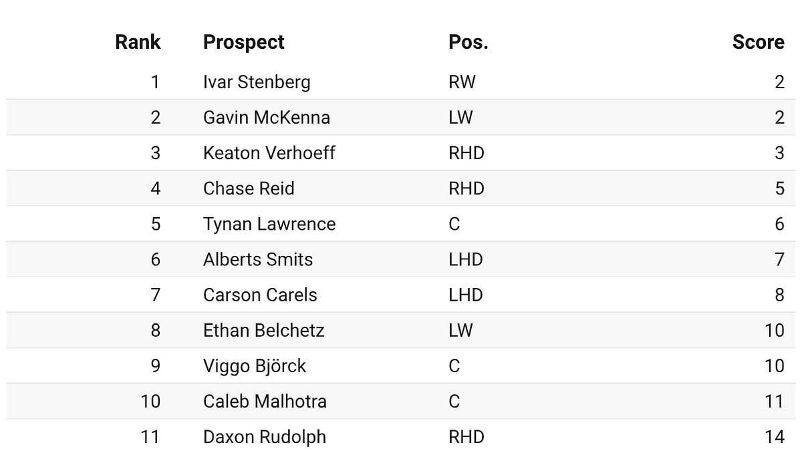The width and height of the screenshot is (802, 451).
Task: Click score 11 in Caleb Malhotra row
Action: click(774, 401)
